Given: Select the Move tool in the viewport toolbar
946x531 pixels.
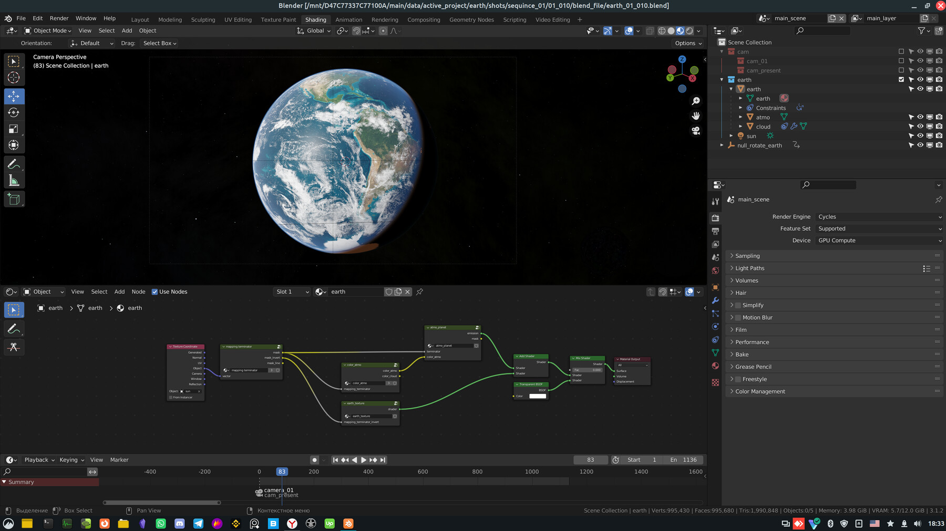Looking at the screenshot, I should click(14, 96).
